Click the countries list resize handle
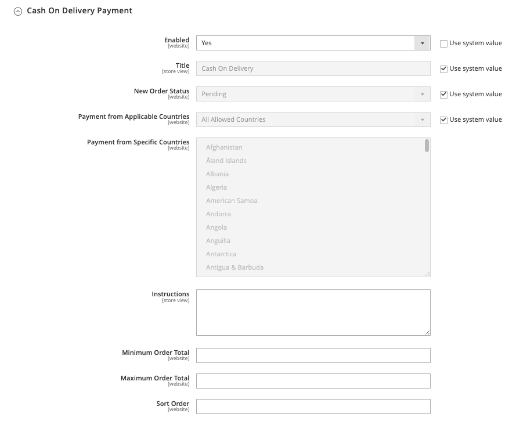Screen dimensions: 516x421 [x=427, y=274]
